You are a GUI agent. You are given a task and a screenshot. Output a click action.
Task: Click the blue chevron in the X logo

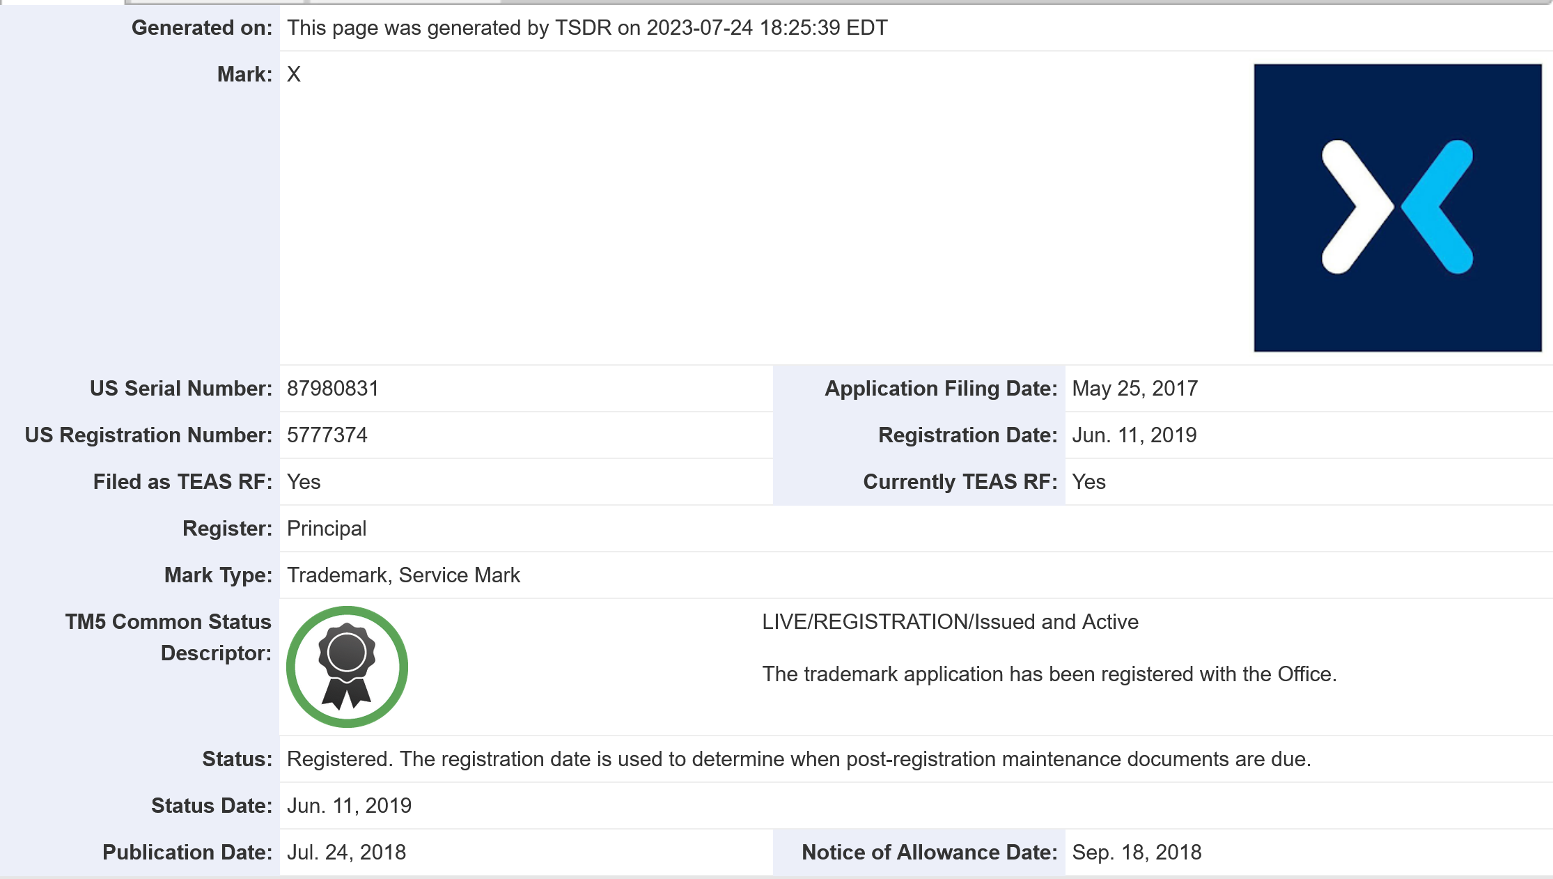pyautogui.click(x=1442, y=206)
